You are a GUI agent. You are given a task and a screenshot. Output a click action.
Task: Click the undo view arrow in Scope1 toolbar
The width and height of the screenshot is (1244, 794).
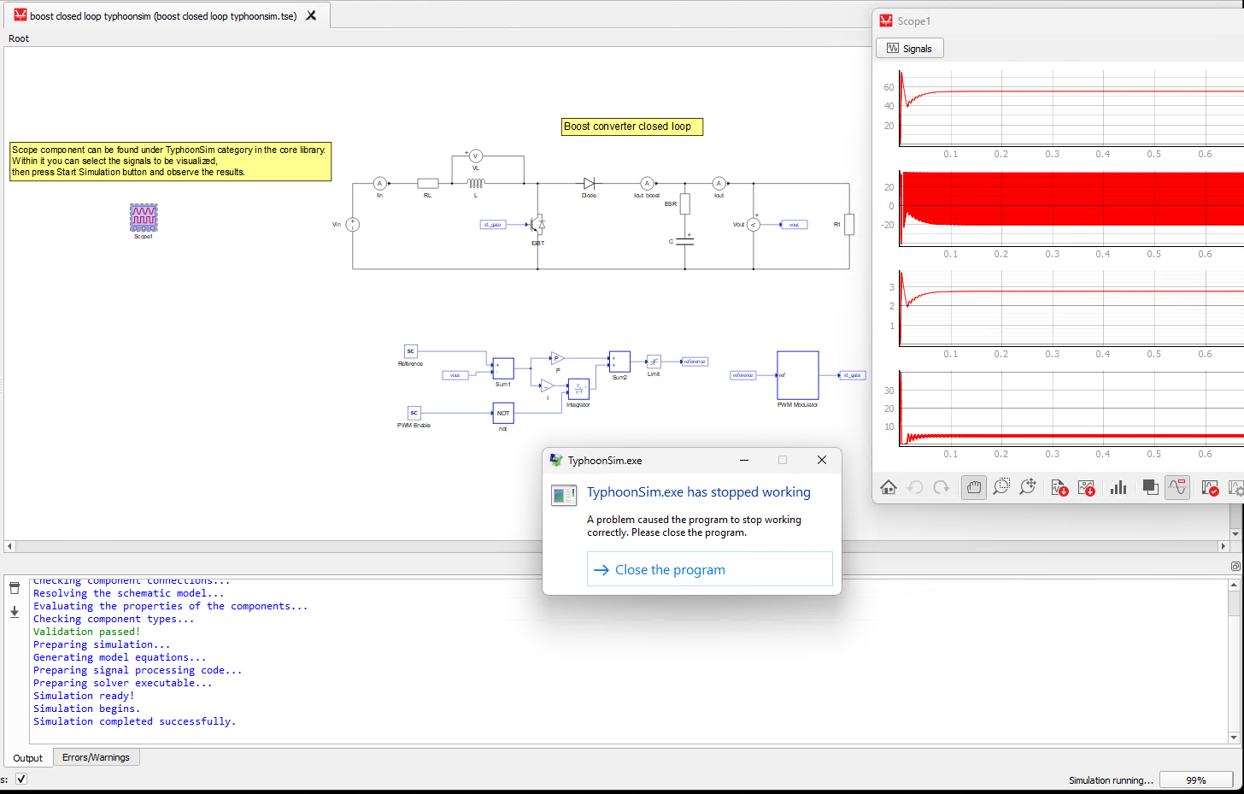coord(915,487)
